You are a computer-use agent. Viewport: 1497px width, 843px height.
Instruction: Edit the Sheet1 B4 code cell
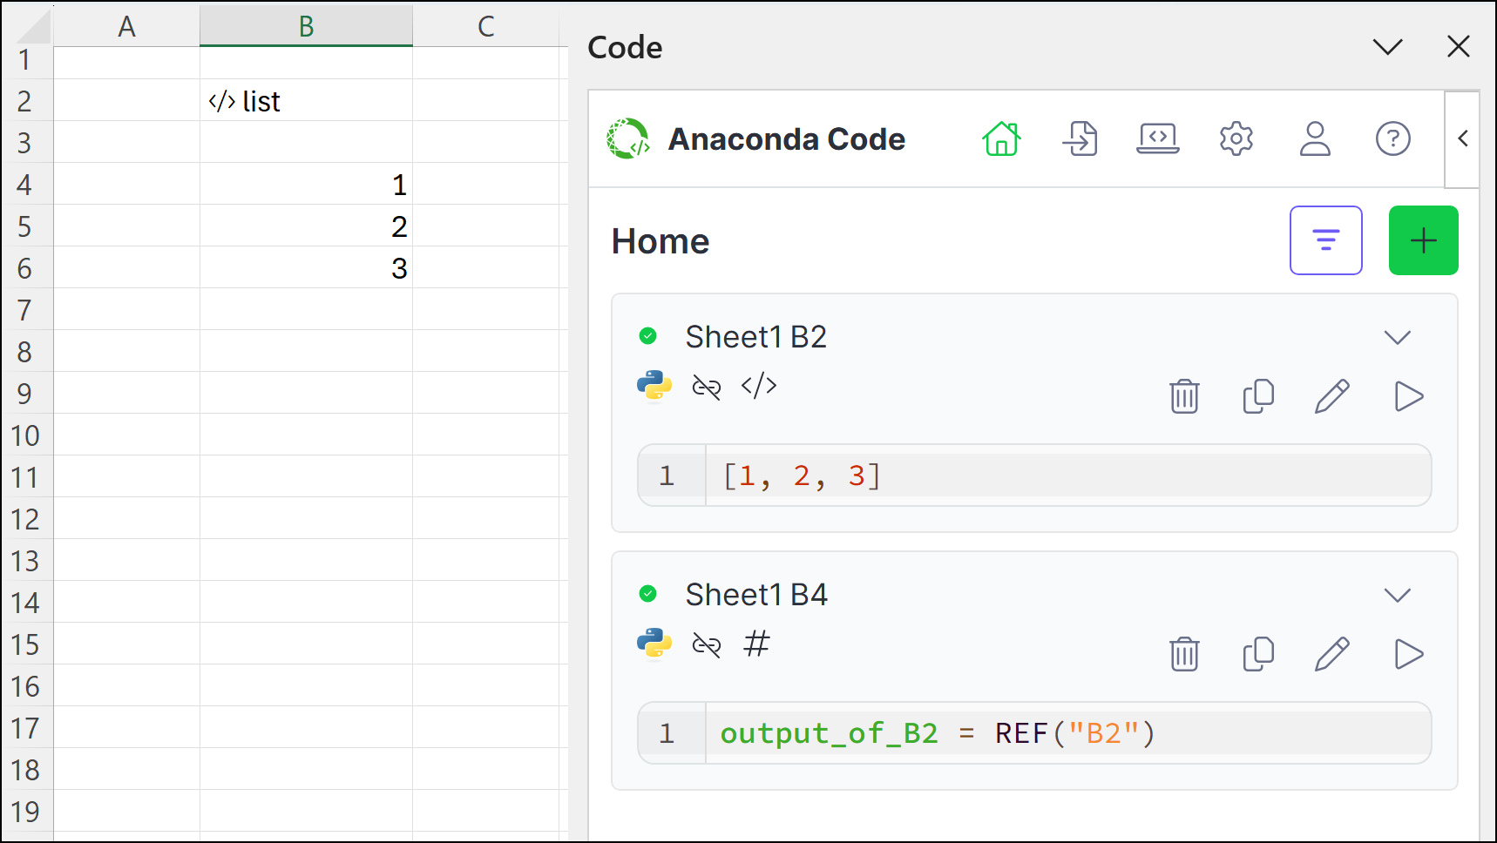point(1332,654)
